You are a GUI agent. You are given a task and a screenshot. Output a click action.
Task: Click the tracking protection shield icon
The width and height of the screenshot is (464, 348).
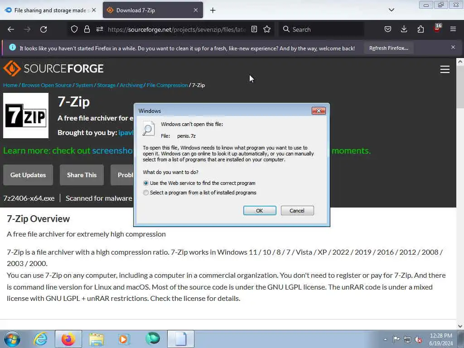click(x=74, y=29)
